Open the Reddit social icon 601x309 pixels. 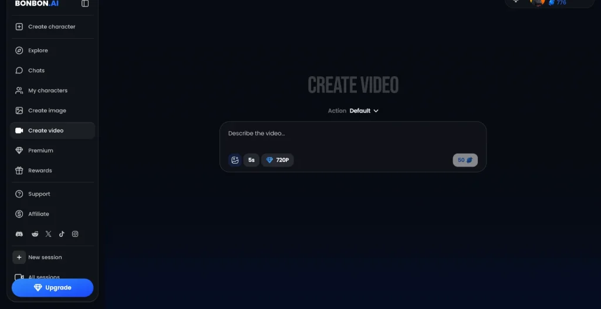(35, 234)
